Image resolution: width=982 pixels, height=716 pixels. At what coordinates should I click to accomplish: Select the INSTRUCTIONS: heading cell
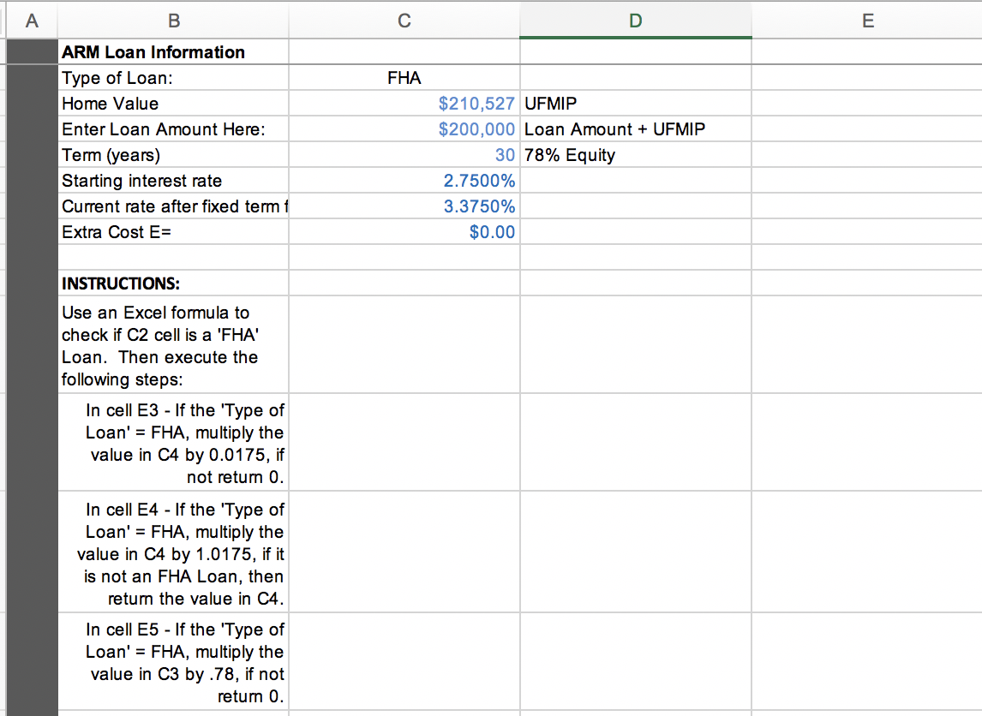(173, 283)
